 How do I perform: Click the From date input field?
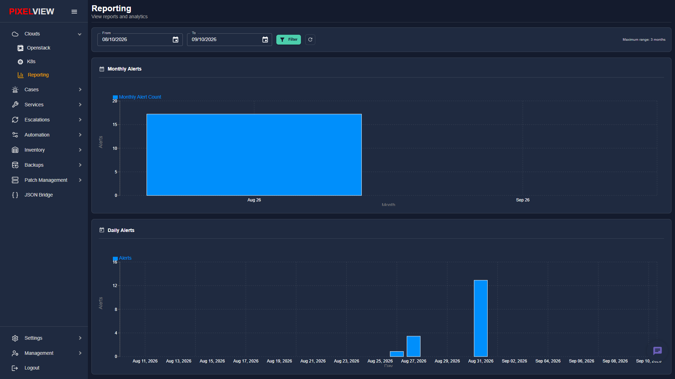[x=140, y=40]
